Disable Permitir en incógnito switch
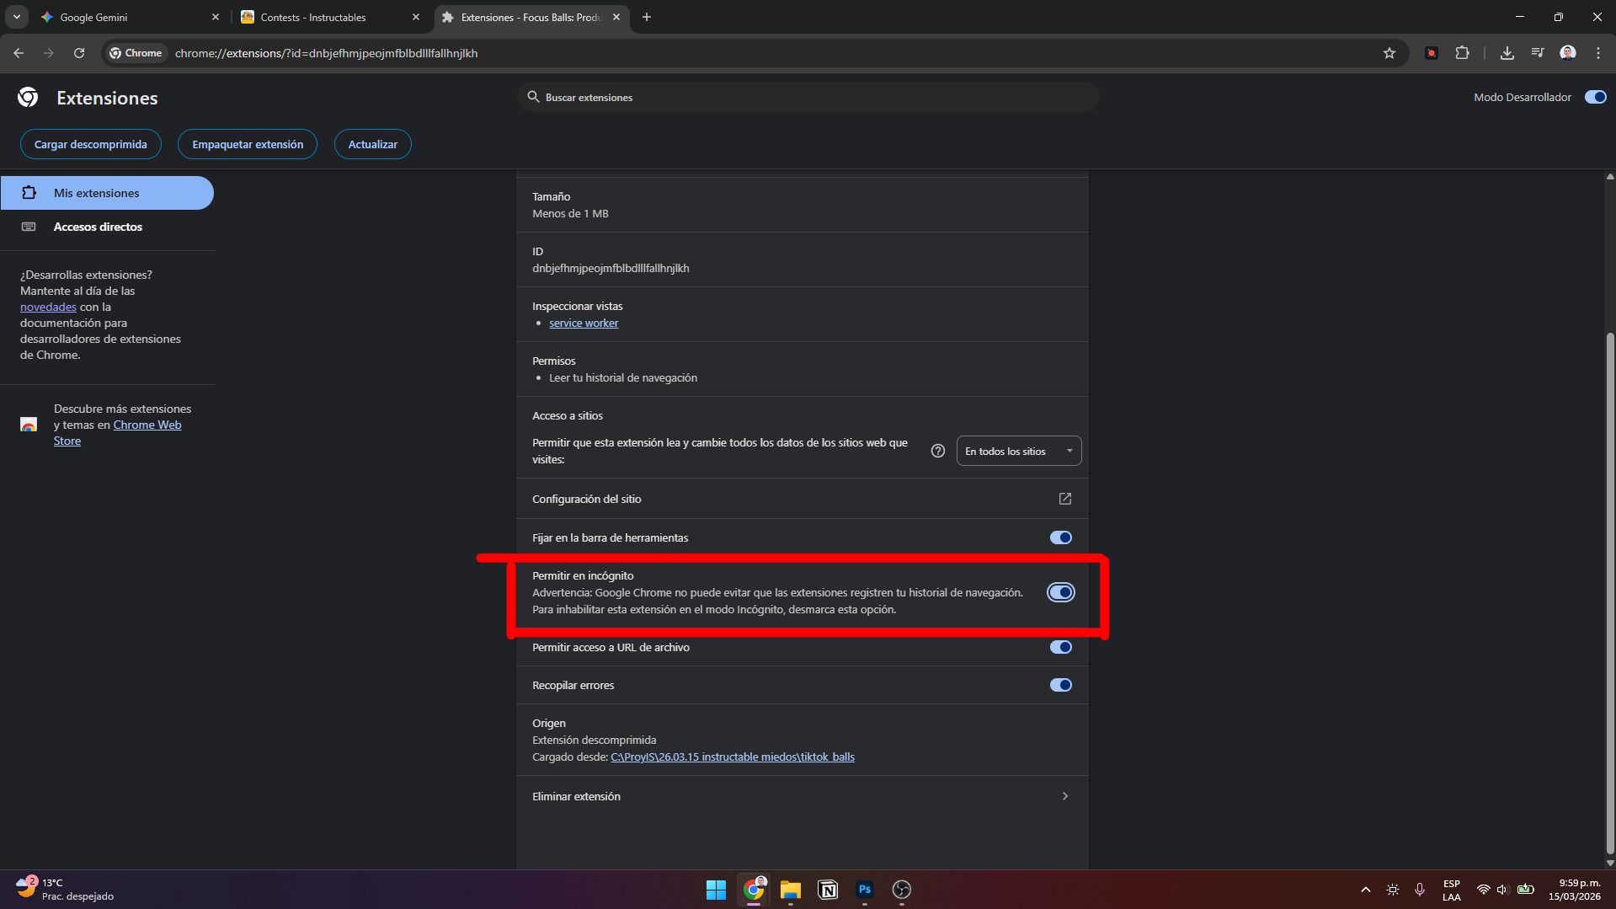 click(1060, 592)
